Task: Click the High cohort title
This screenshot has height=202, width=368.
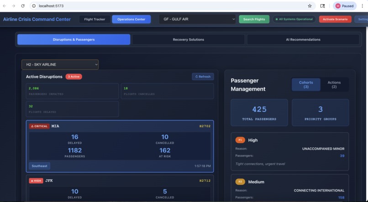Action: point(253,140)
